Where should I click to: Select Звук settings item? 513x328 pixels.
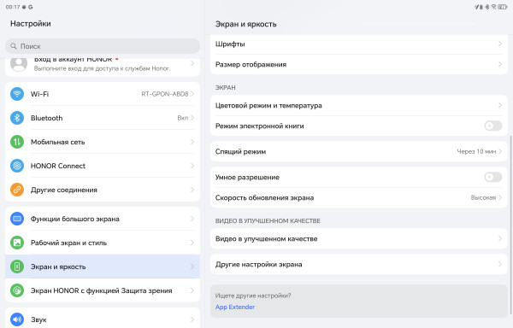(x=103, y=319)
